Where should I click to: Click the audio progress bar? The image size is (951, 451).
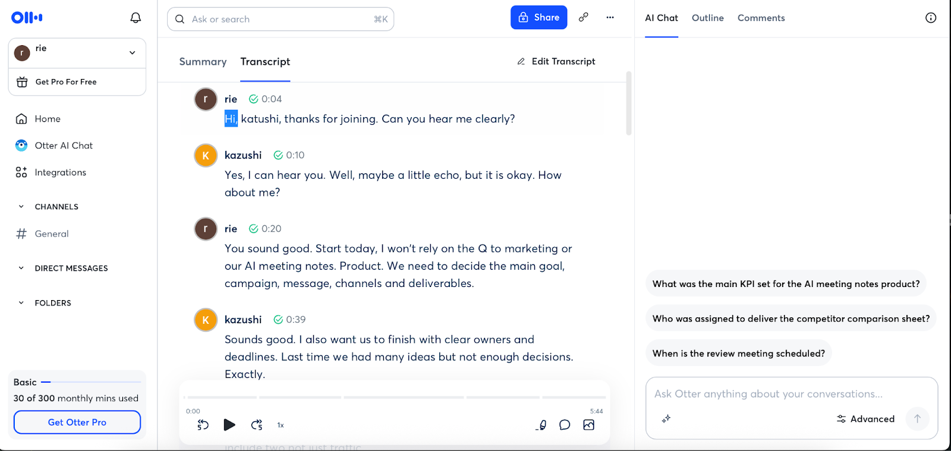coord(395,397)
